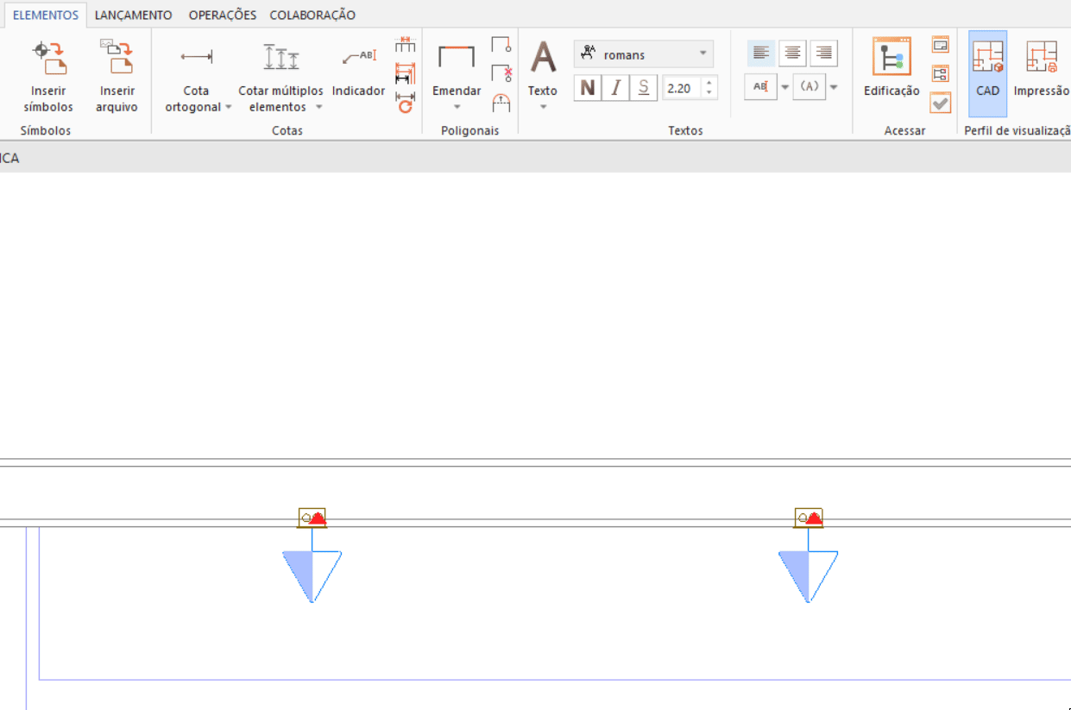
Task: Click the checkmark icon in Acessar group
Action: click(x=940, y=103)
